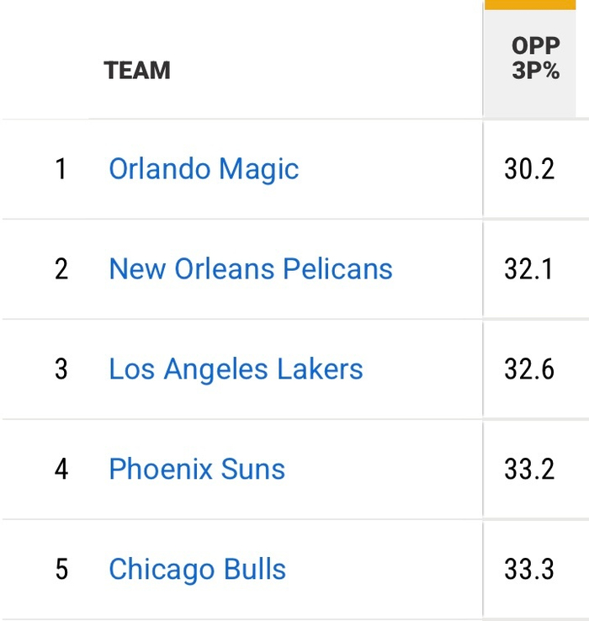Viewport: 589px width, 621px height.
Task: Select the 32.6 value for the Lakers
Action: [x=529, y=369]
